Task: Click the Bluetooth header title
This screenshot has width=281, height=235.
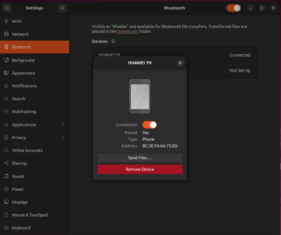Action: 174,8
